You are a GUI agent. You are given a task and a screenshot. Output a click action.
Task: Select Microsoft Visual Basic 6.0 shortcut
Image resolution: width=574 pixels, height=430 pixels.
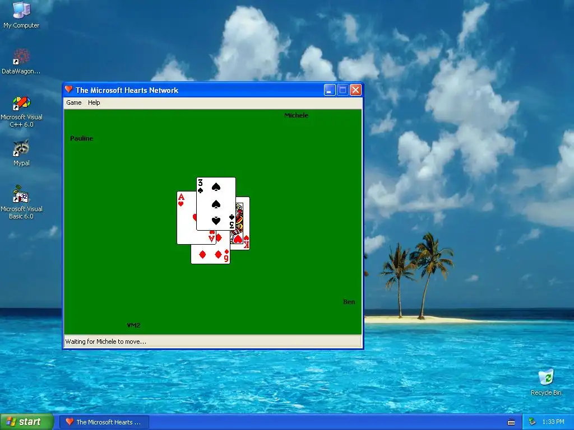click(21, 202)
